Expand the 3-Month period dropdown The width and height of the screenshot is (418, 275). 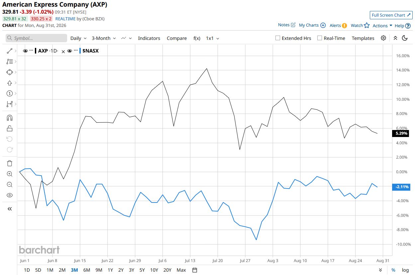[104, 38]
